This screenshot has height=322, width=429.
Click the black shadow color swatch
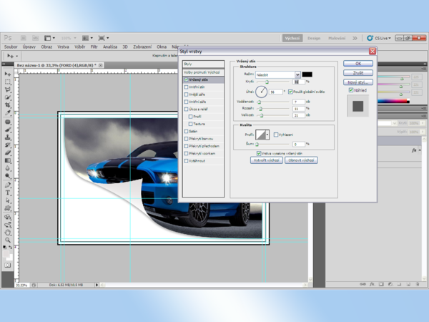click(x=307, y=74)
